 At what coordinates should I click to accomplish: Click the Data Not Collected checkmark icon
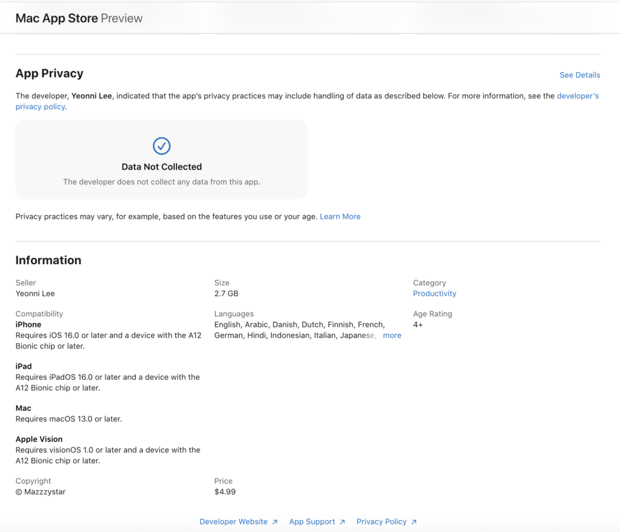pos(162,146)
